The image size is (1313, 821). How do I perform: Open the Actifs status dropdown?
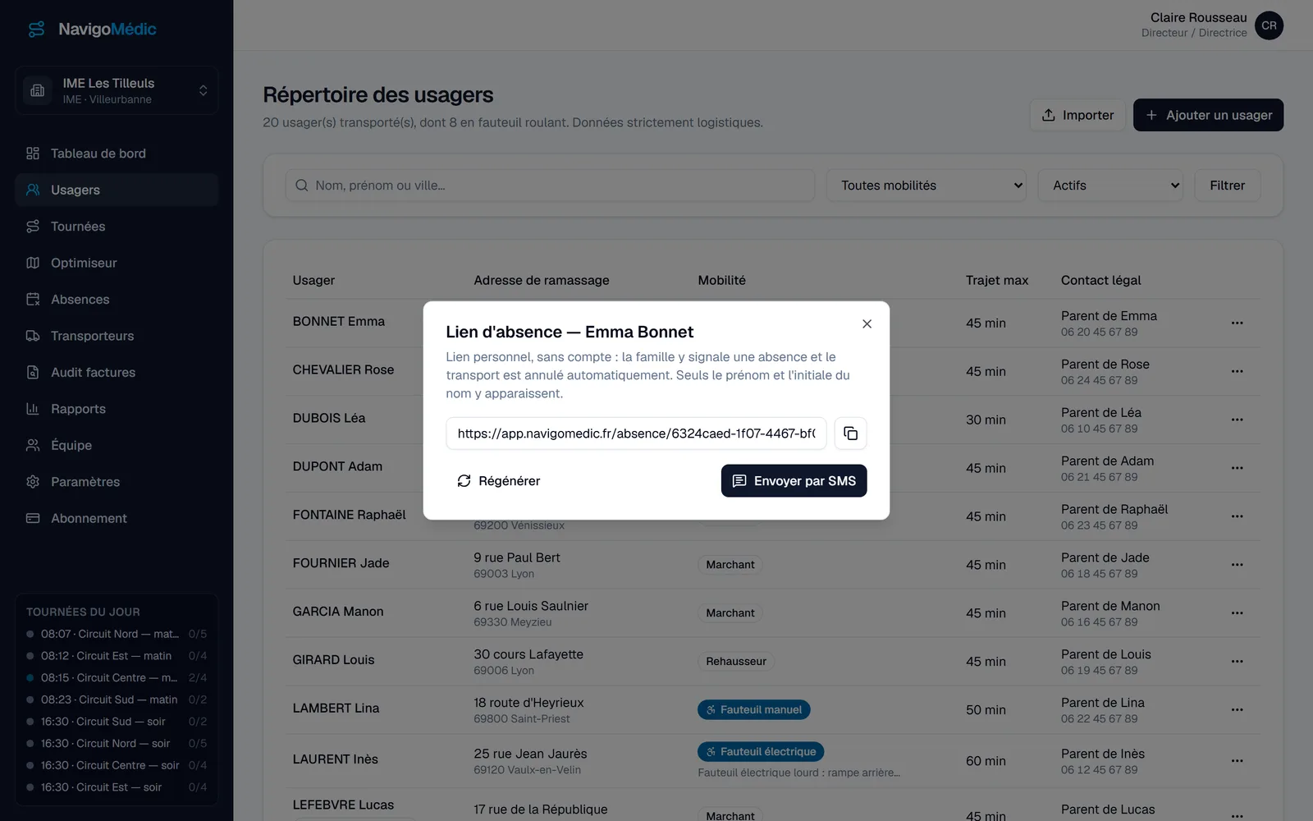(1110, 186)
